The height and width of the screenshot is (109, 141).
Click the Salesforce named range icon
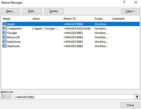tap(4, 41)
